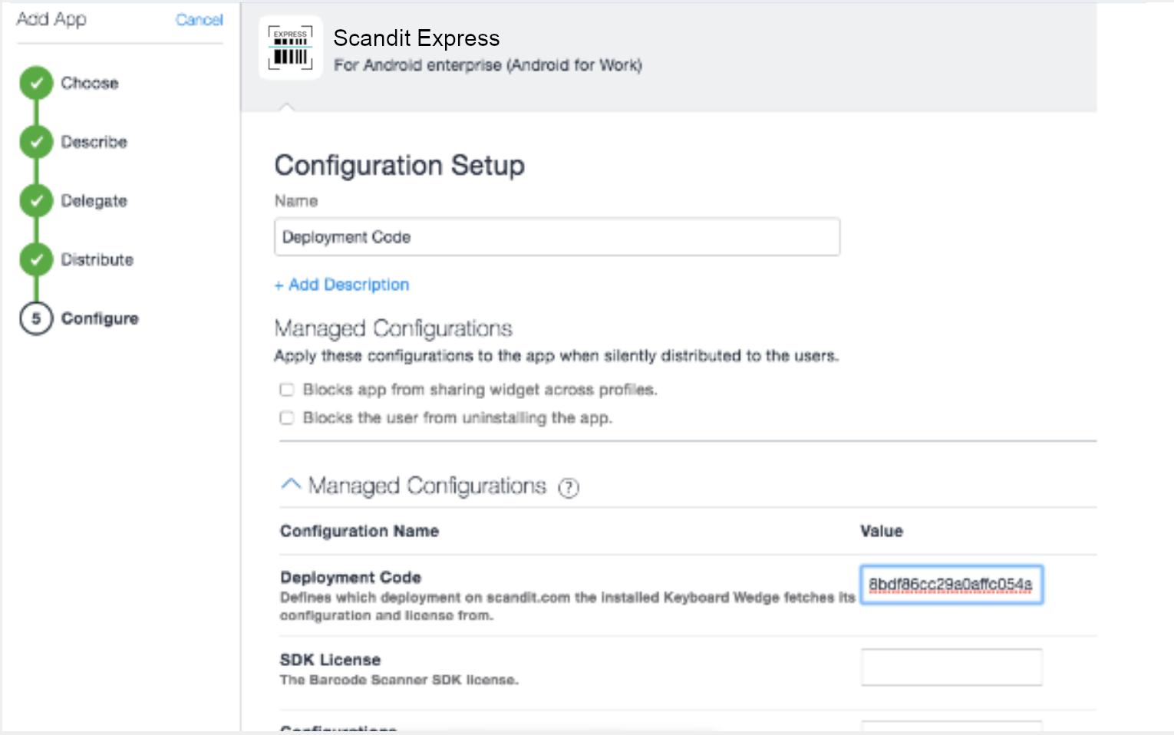This screenshot has width=1174, height=735.
Task: Cancel the Add App wizard
Action: [x=199, y=20]
